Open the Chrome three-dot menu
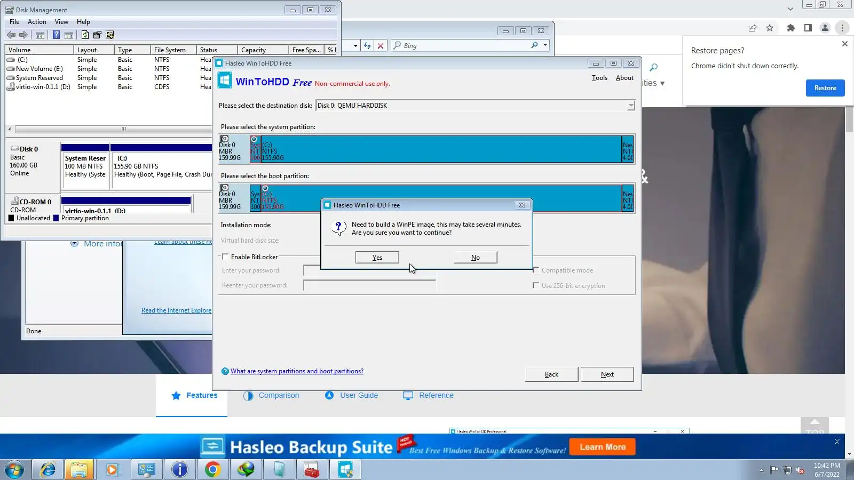 [x=842, y=28]
